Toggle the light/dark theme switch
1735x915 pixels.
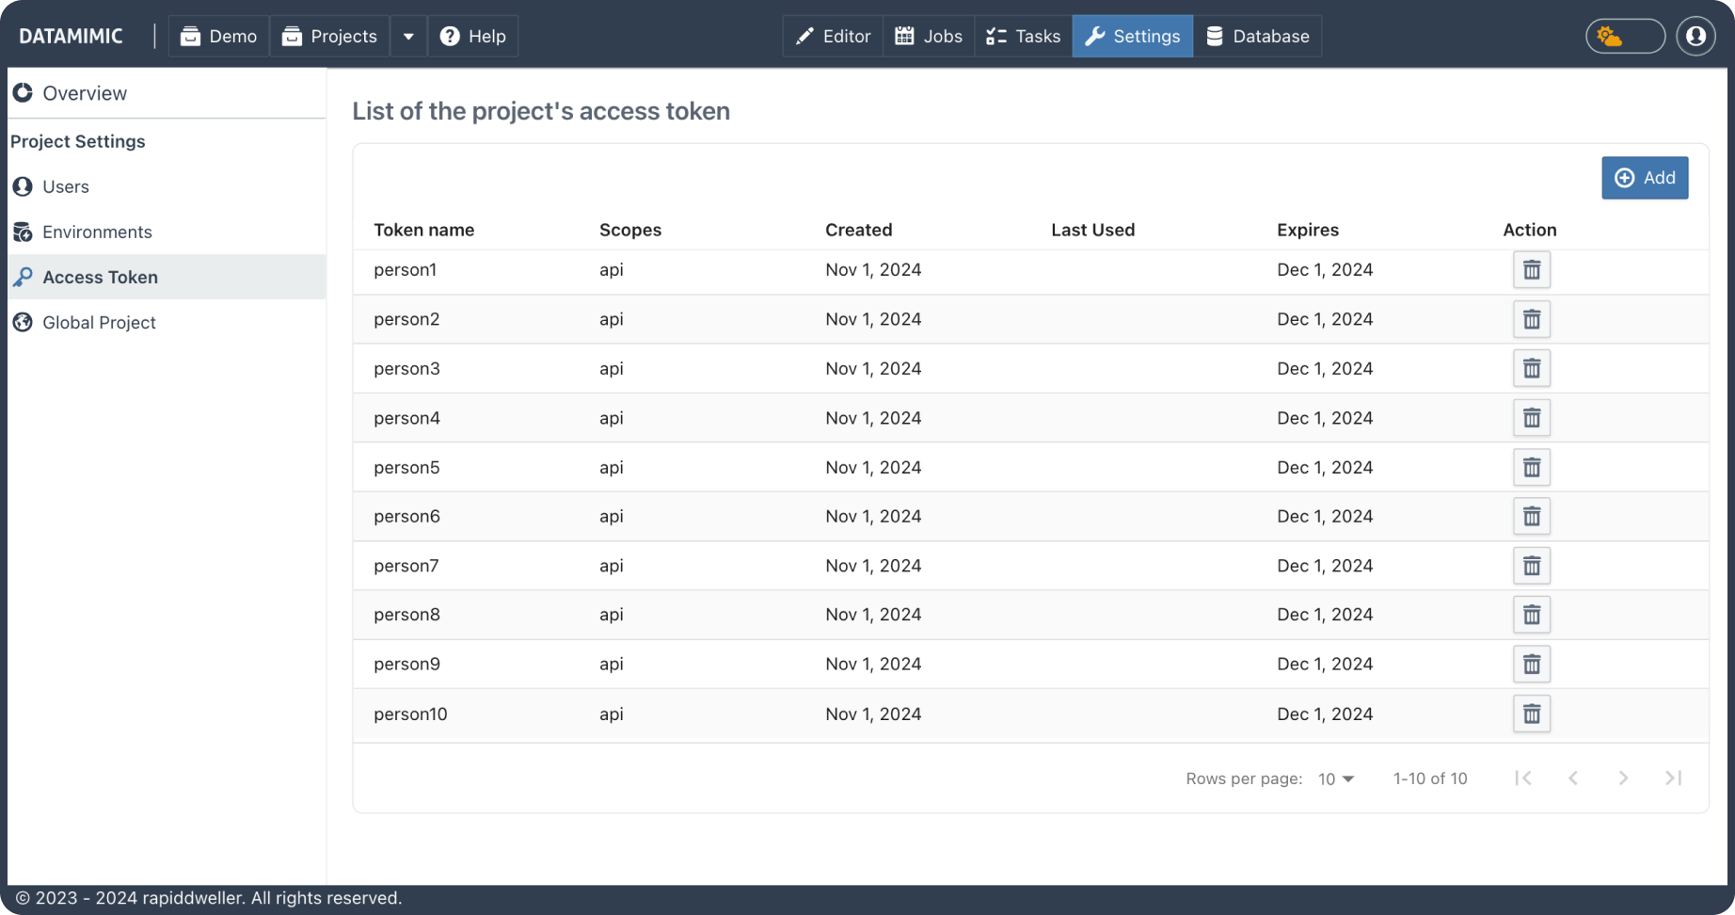1625,37
